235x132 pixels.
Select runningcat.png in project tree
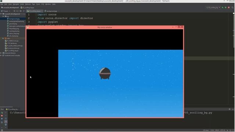click(x=14, y=31)
